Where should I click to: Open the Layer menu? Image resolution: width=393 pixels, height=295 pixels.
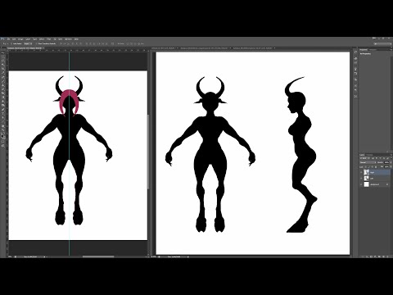pos(28,39)
